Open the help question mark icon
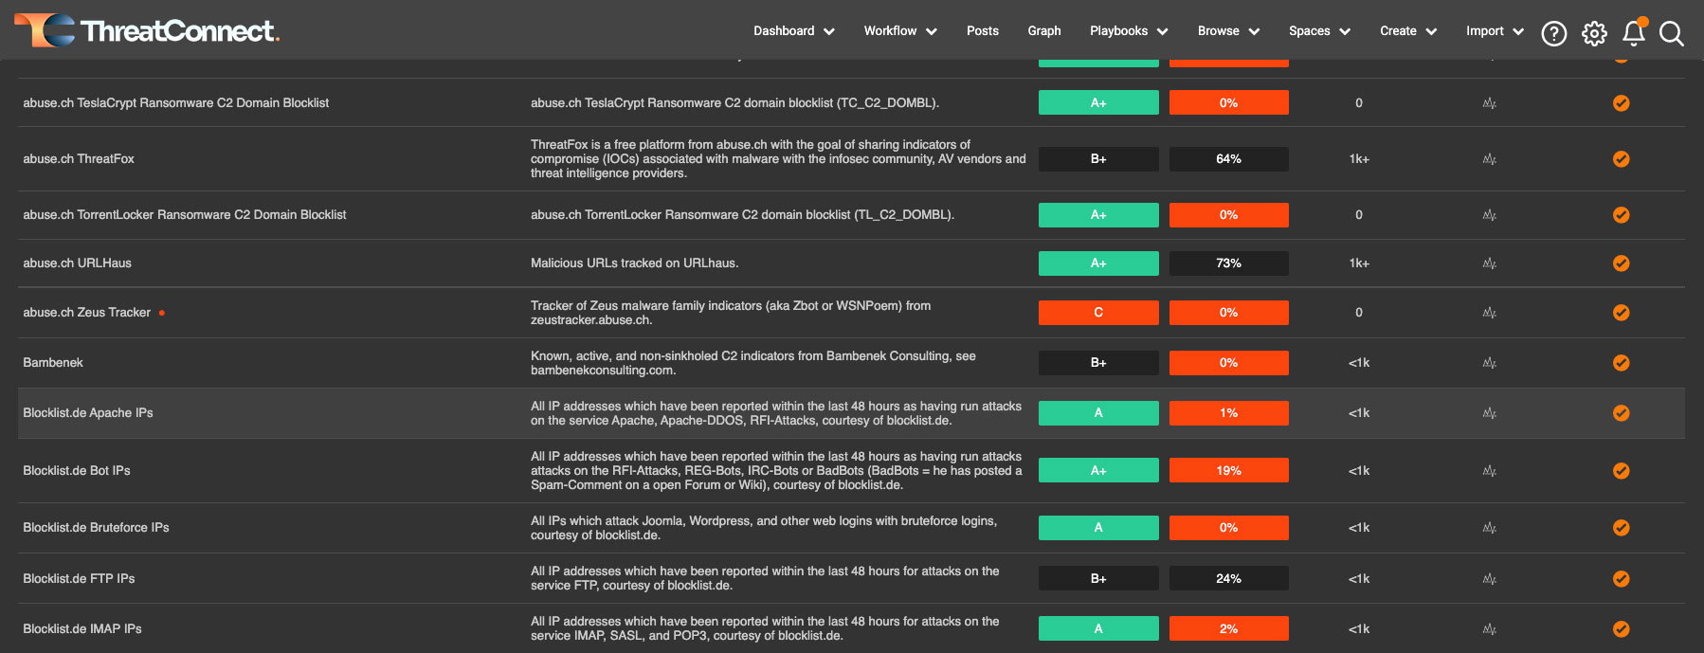The width and height of the screenshot is (1704, 653). pos(1554,34)
